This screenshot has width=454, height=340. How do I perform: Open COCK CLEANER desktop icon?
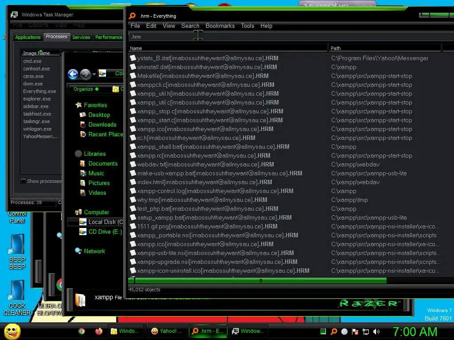click(17, 298)
